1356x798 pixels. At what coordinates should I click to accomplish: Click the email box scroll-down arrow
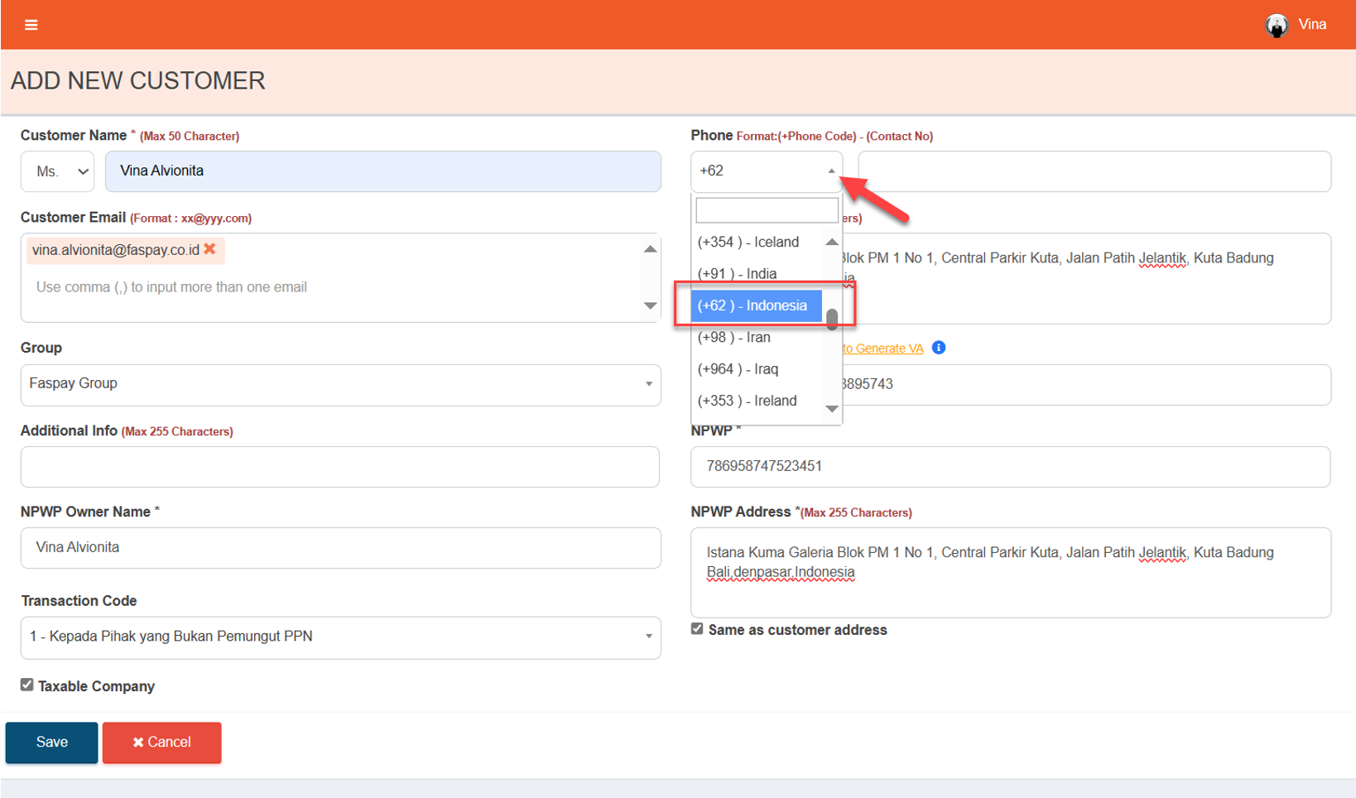(x=651, y=306)
